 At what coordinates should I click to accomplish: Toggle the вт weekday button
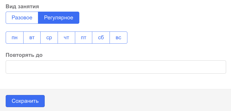coord(32,38)
